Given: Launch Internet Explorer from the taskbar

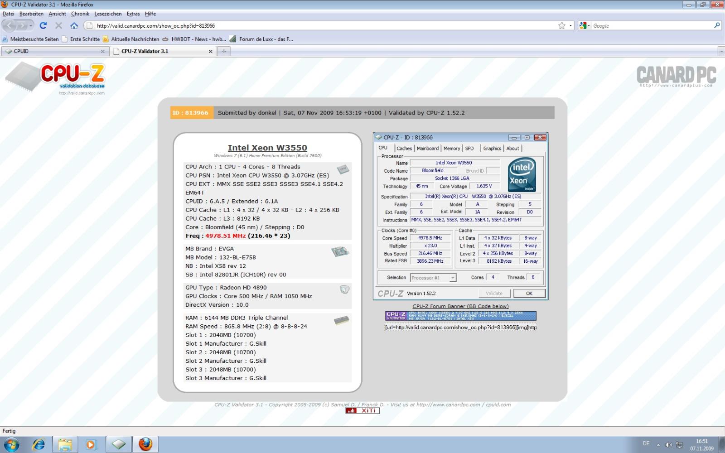Looking at the screenshot, I should click(39, 444).
